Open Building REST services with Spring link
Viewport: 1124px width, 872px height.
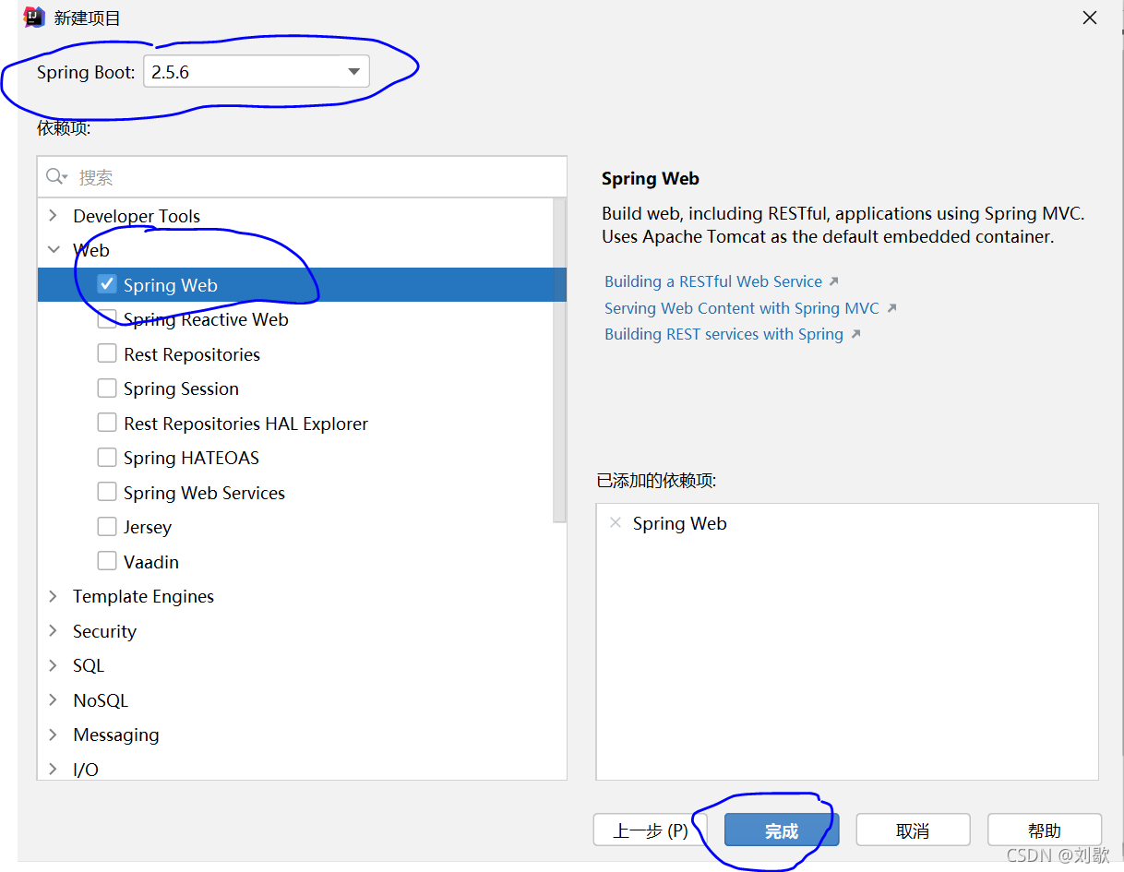(723, 334)
